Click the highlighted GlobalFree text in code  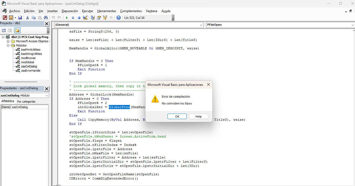[x=119, y=107]
